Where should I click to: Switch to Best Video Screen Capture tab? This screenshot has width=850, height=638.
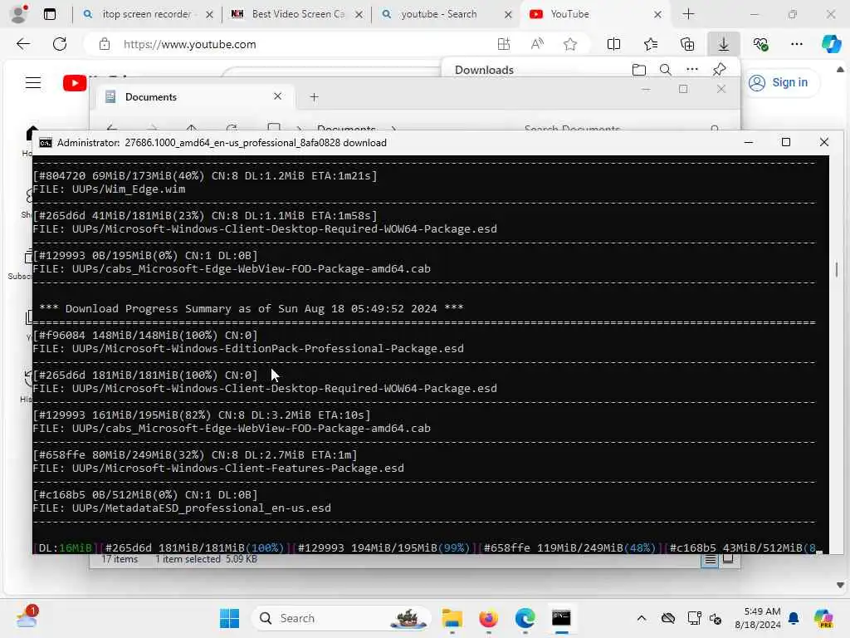point(298,14)
